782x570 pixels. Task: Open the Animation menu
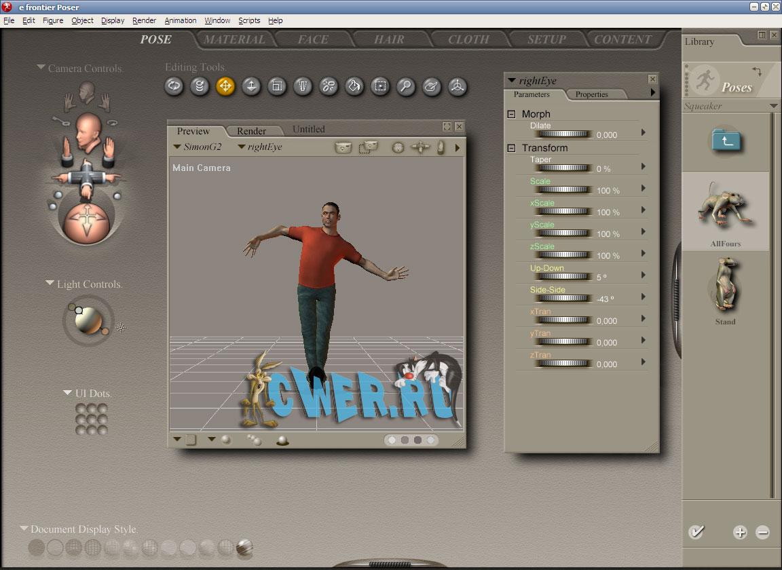point(181,20)
